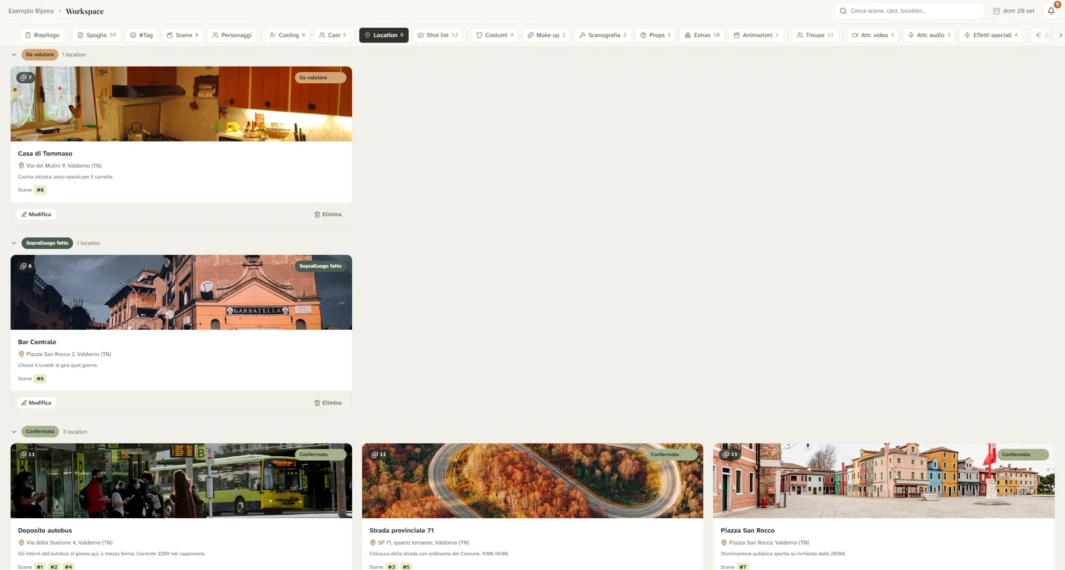
Task: Open the Strada provinciale 71 aerial road photo
Action: point(532,481)
